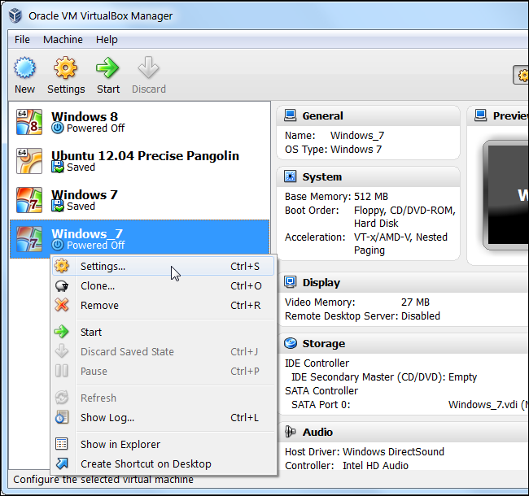Open the File menu
The height and width of the screenshot is (496, 529).
coord(22,39)
